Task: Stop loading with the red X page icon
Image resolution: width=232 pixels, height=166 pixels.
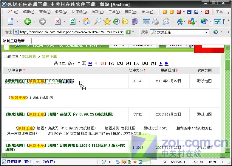Action: [58, 21]
